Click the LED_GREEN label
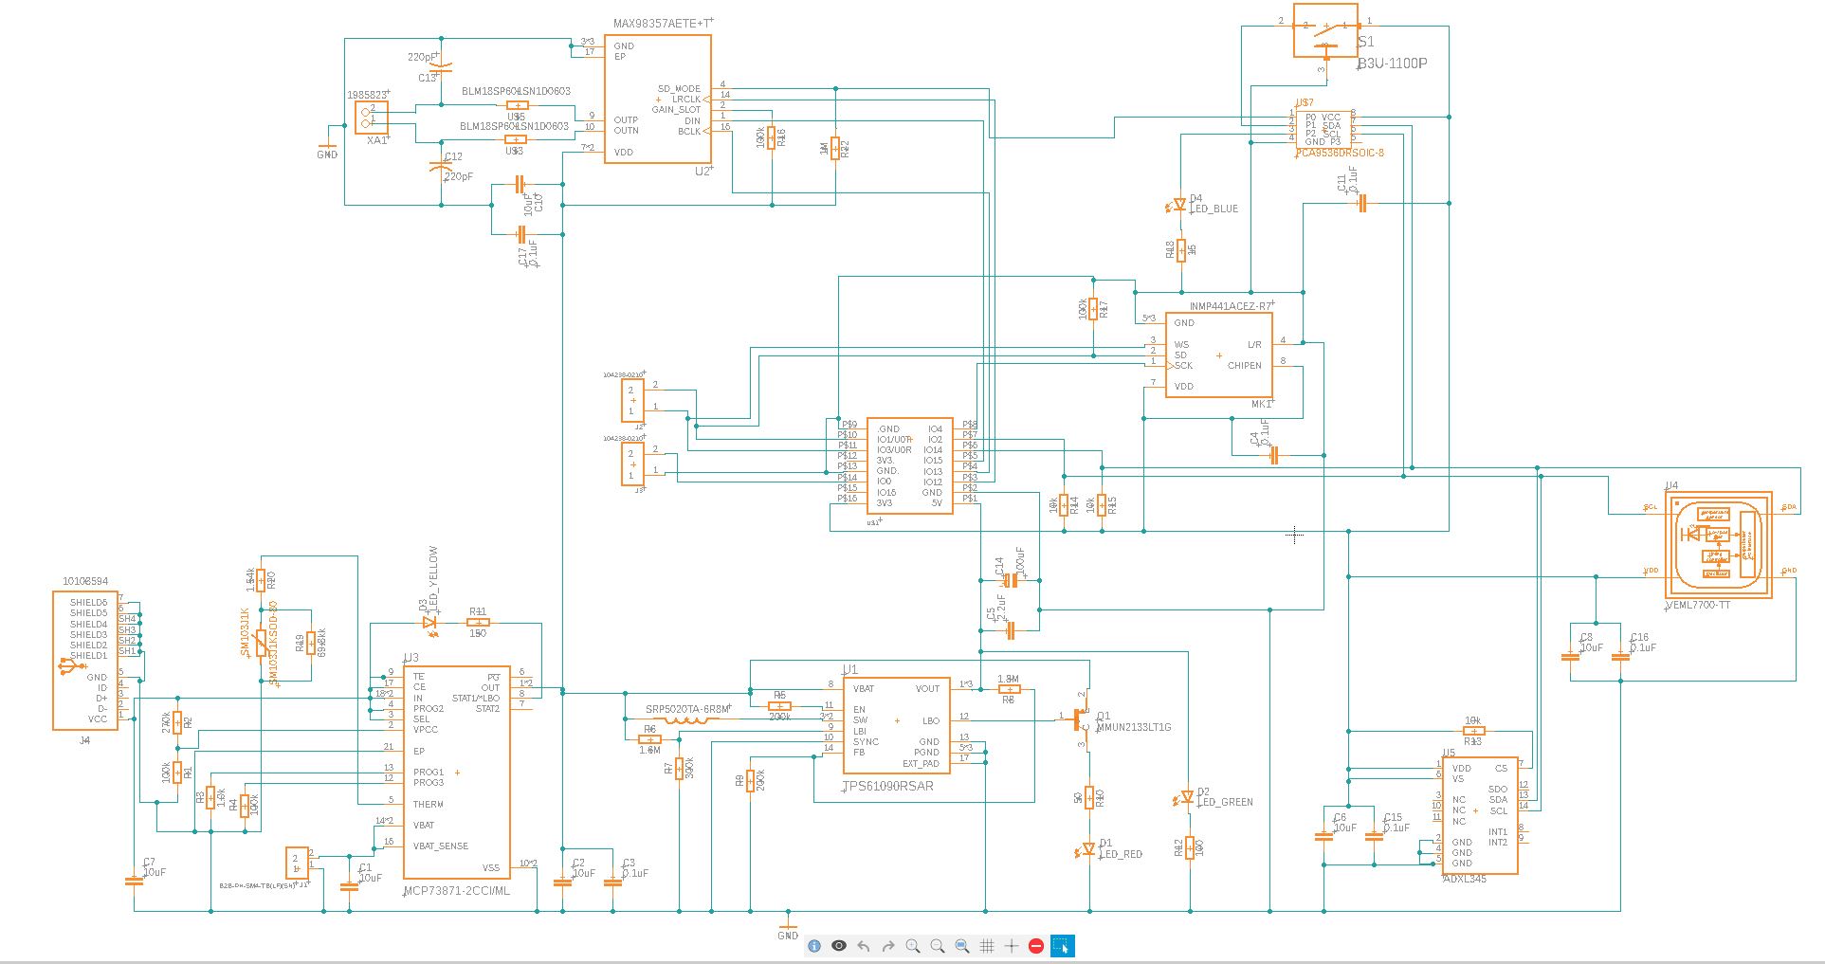 coord(1226,802)
